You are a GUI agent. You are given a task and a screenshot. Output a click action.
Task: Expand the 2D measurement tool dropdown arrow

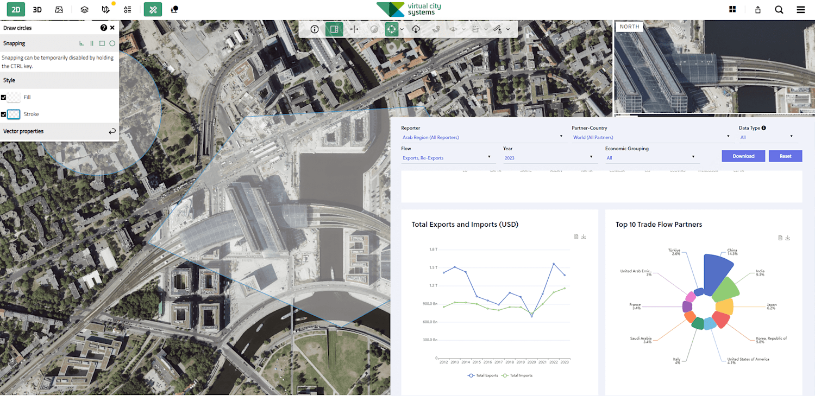508,29
